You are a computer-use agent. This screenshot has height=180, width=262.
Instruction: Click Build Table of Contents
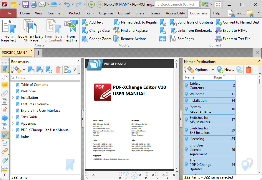(192, 22)
